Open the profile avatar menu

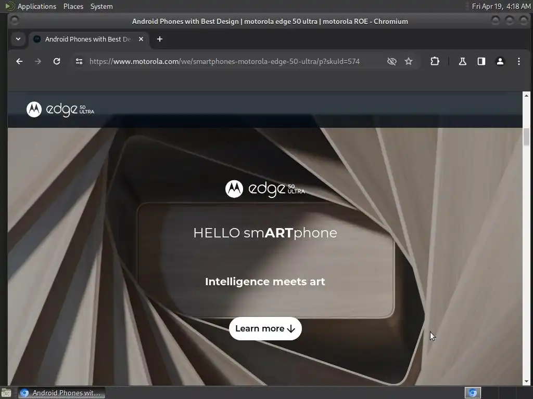pyautogui.click(x=500, y=61)
